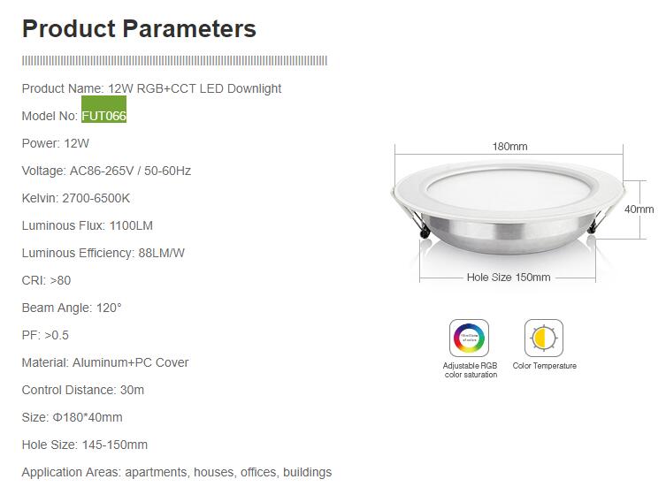Click the Adjustable RGB color saturation caption
Image resolution: width=666 pixels, height=487 pixels.
470,369
